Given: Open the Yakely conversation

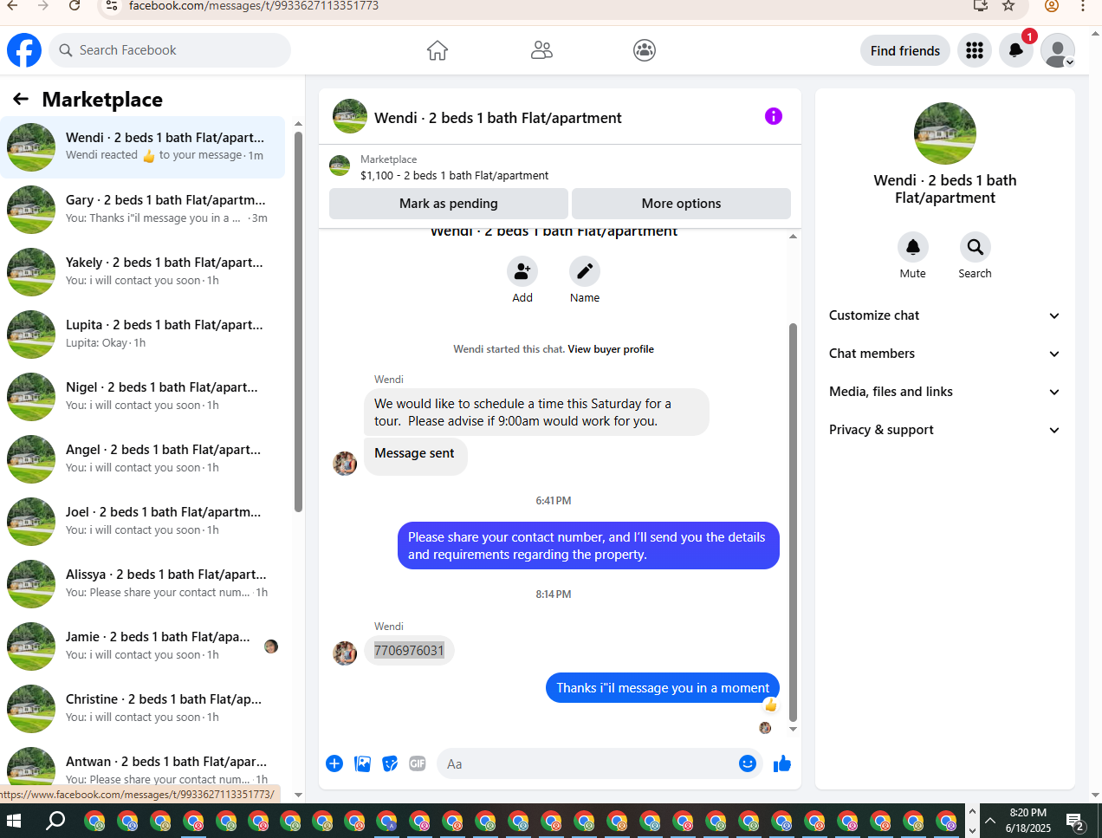Looking at the screenshot, I should (x=143, y=272).
